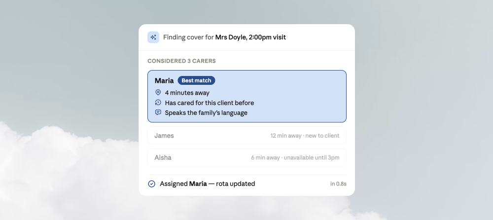Click the 'in 0.8s' timing text
The height and width of the screenshot is (220, 493).
pos(338,184)
